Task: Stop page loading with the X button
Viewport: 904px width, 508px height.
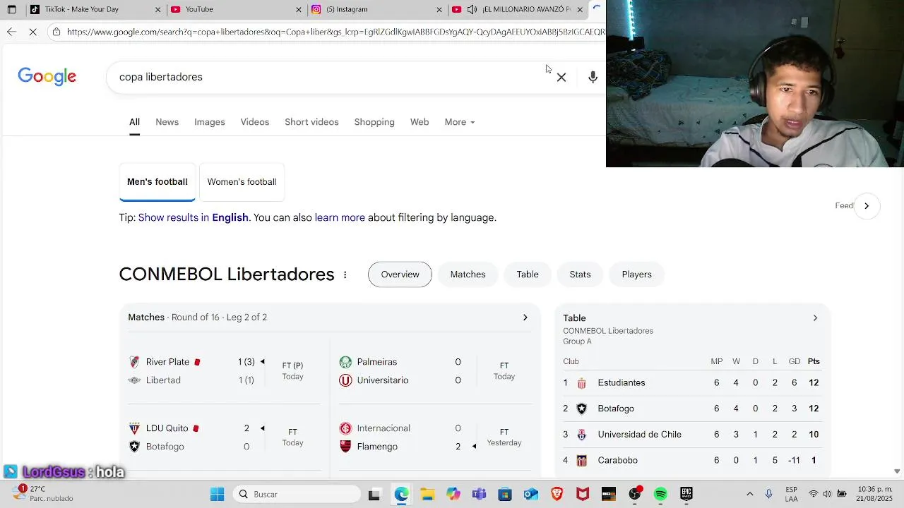Action: pos(32,32)
